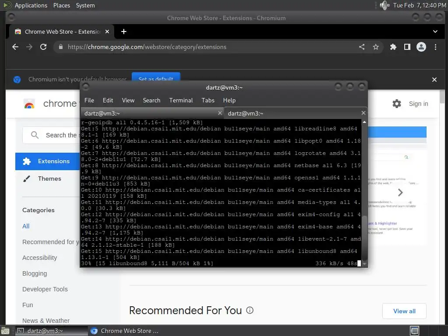
Task: Reload the Chrome Web Store page
Action: pos(43,47)
